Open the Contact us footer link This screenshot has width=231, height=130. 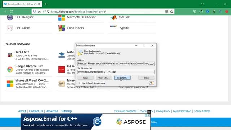click(36, 111)
